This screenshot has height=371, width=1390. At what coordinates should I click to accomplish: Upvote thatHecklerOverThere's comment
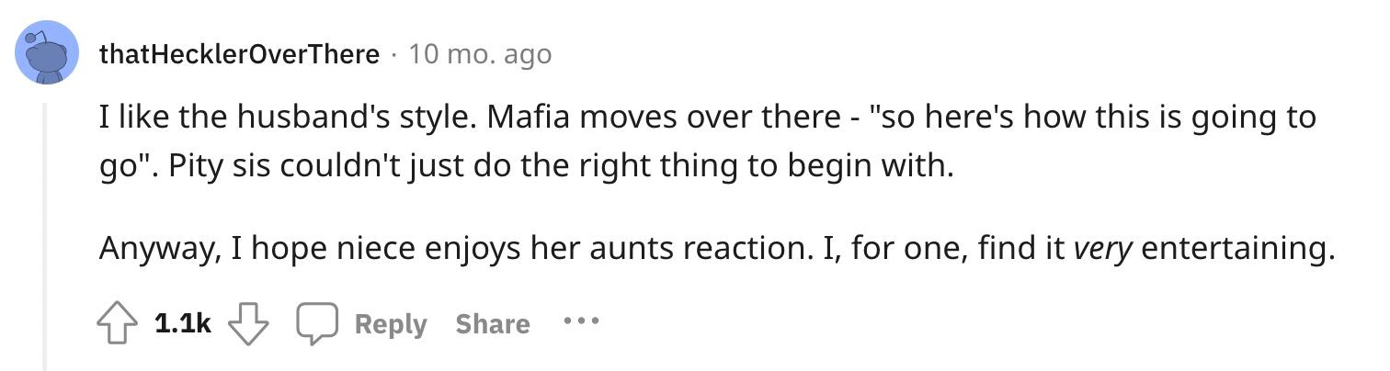click(x=117, y=323)
